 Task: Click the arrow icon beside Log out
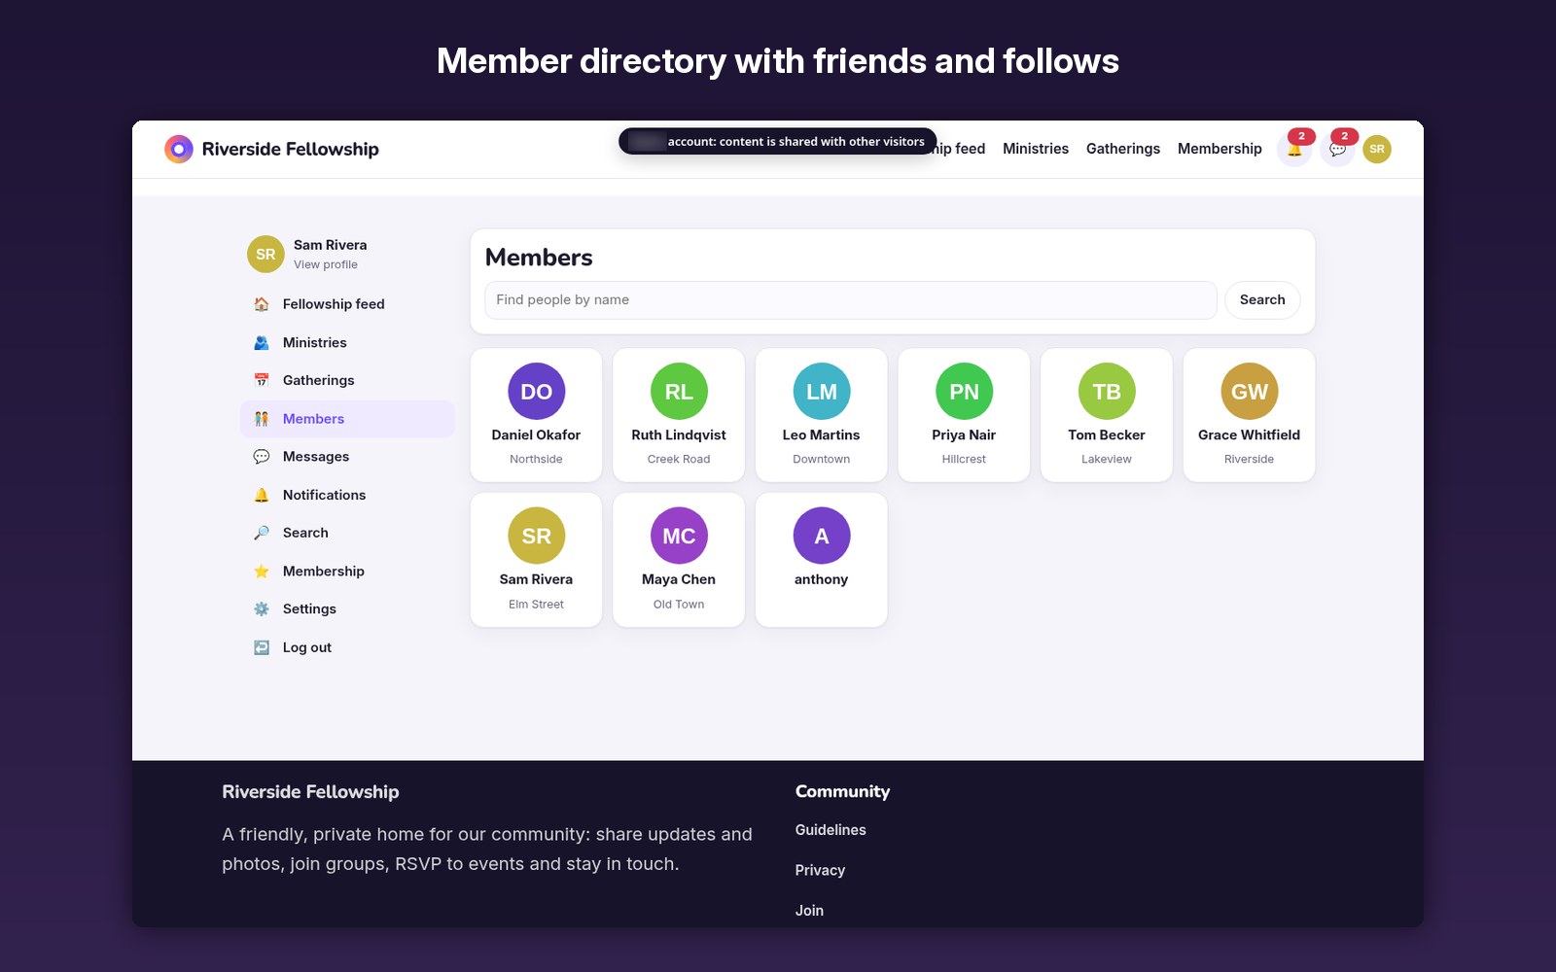tap(262, 647)
